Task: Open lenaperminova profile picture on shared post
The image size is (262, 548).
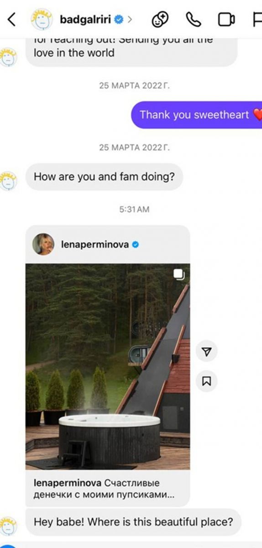Action: [x=43, y=244]
